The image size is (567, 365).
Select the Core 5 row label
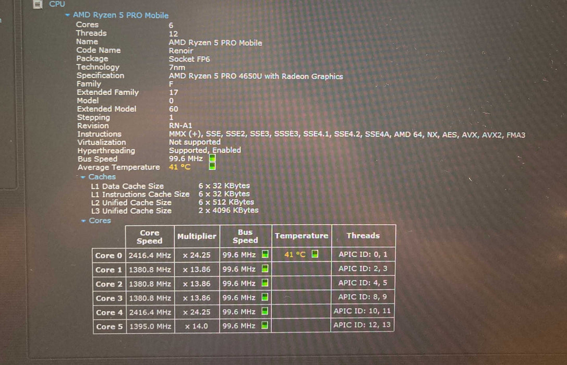(110, 327)
